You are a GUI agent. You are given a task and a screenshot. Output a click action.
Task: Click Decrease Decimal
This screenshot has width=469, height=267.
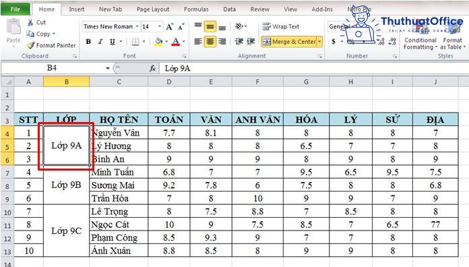(x=392, y=42)
